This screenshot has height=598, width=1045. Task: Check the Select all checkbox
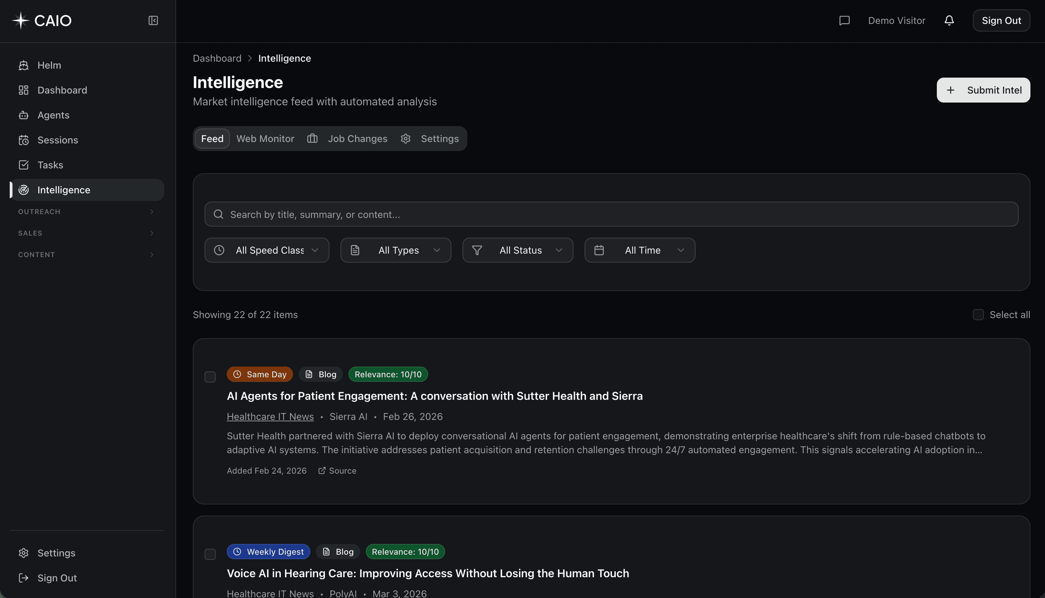[x=978, y=314]
